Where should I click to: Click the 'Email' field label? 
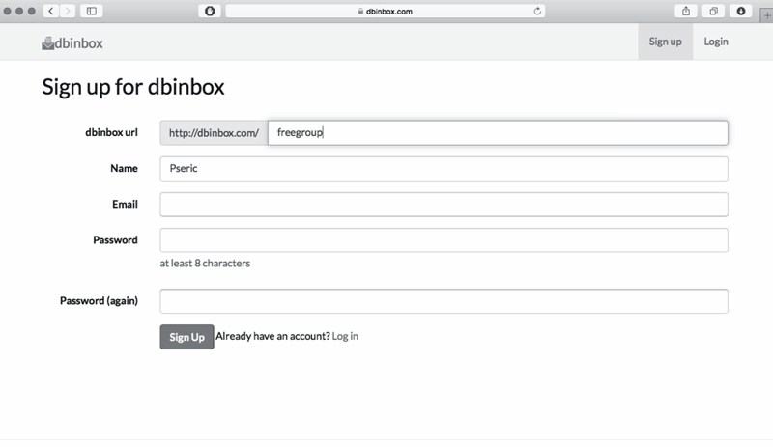coord(125,204)
